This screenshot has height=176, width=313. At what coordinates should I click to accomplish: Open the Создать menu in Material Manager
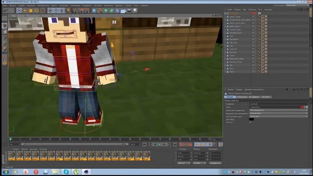pyautogui.click(x=16, y=149)
